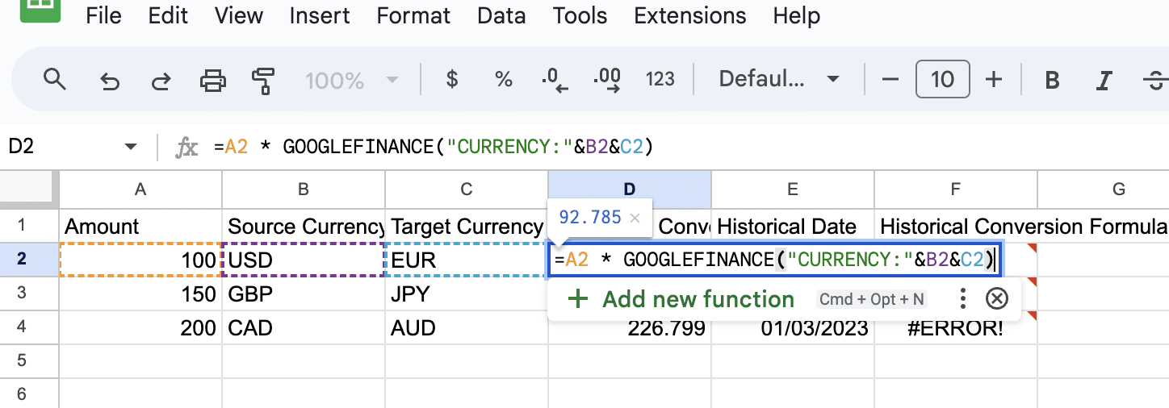
Task: Click the Undo arrow icon
Action: point(109,80)
